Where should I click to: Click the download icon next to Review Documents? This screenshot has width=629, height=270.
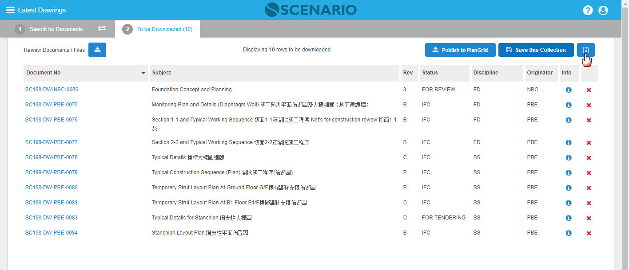click(x=97, y=50)
